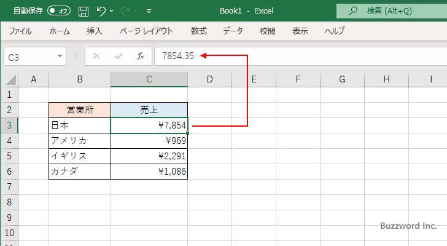Click the Redo arrow icon
The height and width of the screenshot is (246, 447).
point(125,11)
